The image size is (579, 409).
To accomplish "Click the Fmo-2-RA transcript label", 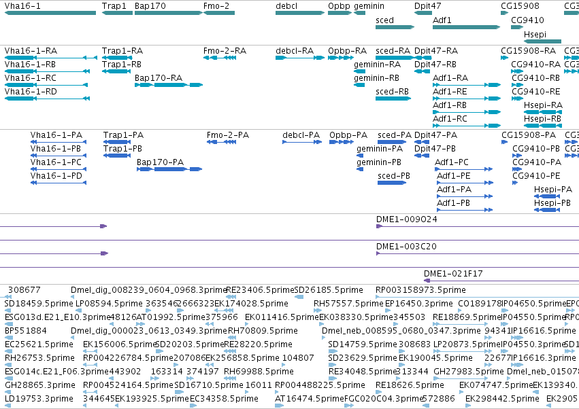I will coord(225,50).
